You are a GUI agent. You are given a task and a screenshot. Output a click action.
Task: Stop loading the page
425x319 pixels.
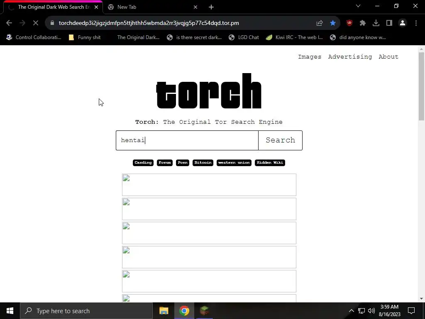pos(36,23)
